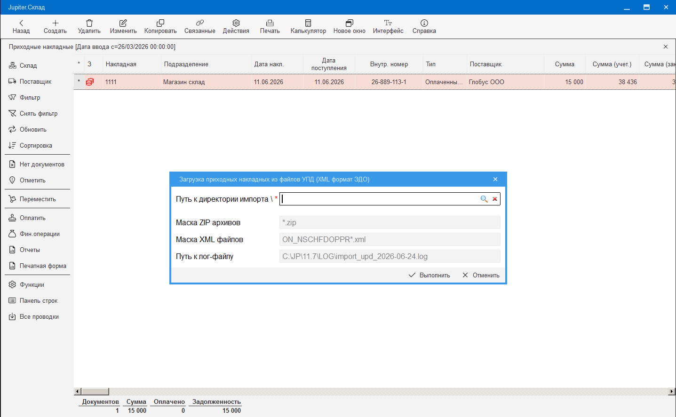The width and height of the screenshot is (676, 417).
Task: Choose Переместить in the sidebar
Action: [x=37, y=199]
